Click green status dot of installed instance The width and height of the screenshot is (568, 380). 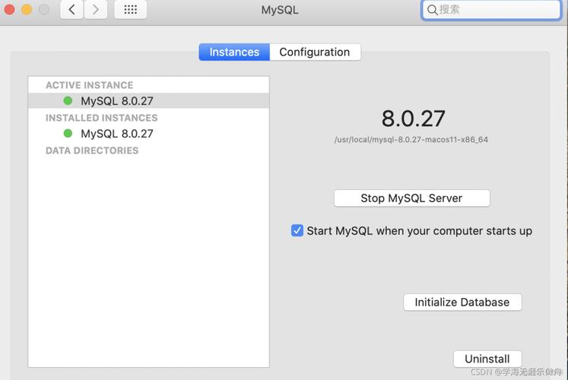tap(68, 134)
